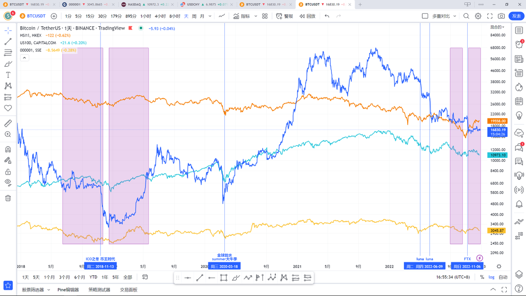Switch to the NASDAQ browser tab
526x296 pixels.
pyautogui.click(x=147, y=4)
